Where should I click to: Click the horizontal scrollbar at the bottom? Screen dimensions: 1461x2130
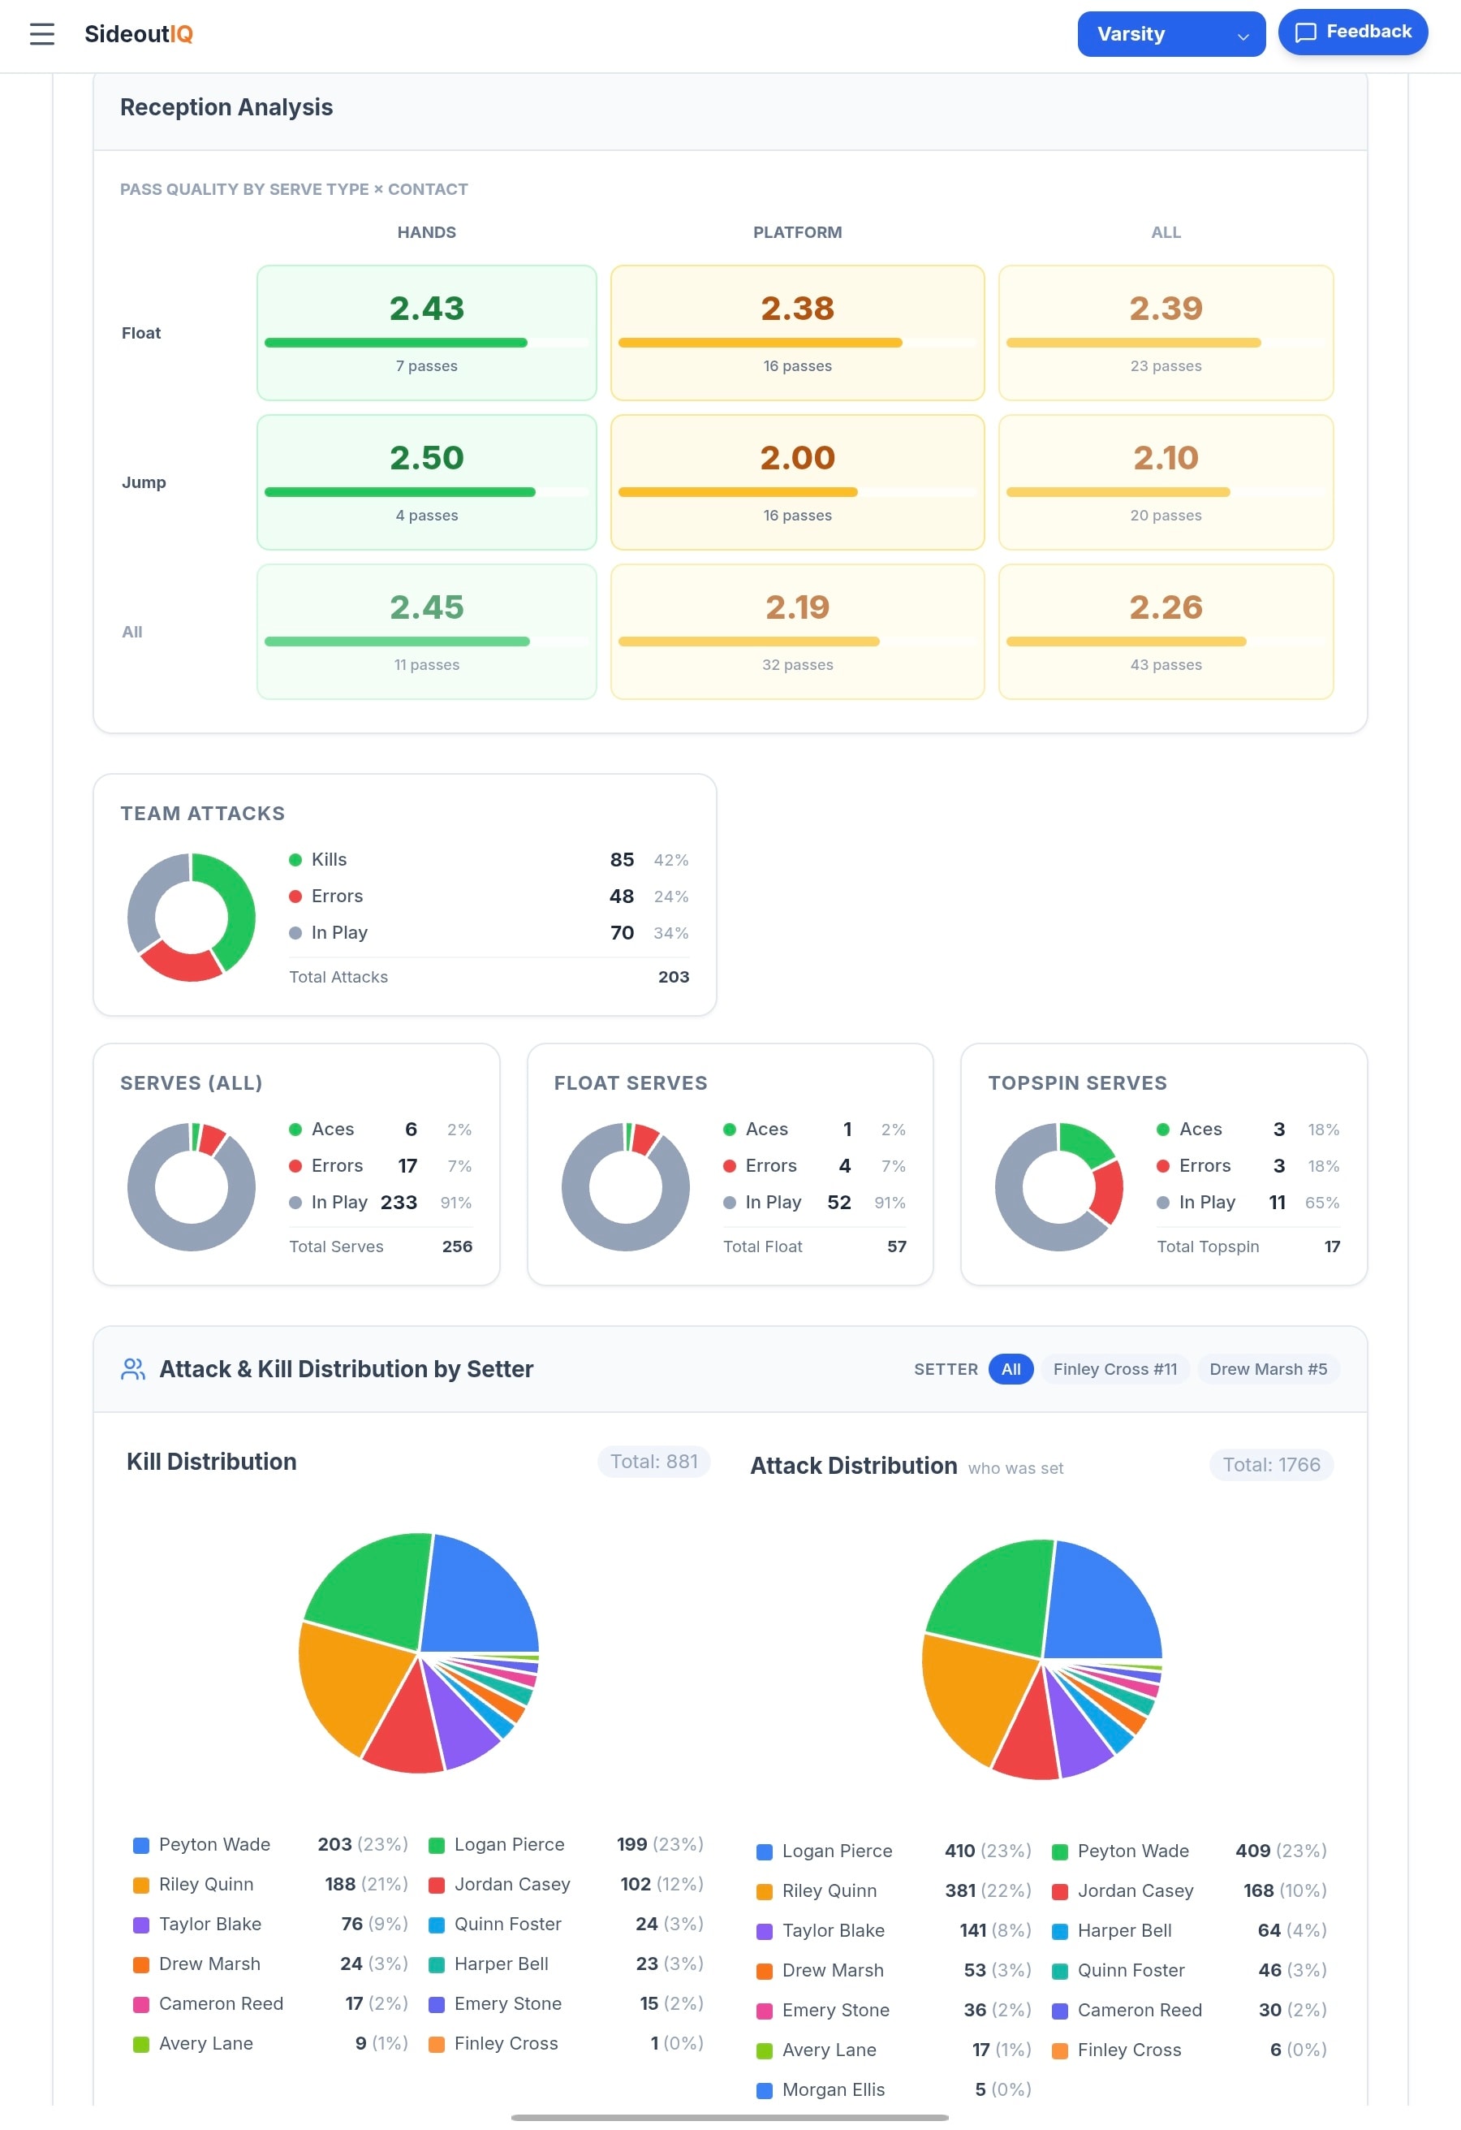point(729,2118)
